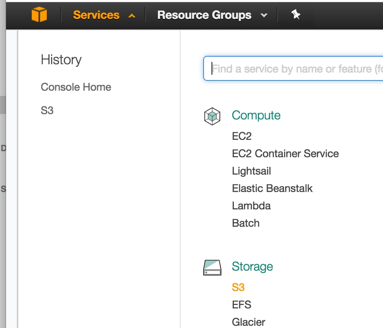Image resolution: width=383 pixels, height=328 pixels.
Task: Click the pushpin icon in top bar
Action: click(x=295, y=15)
